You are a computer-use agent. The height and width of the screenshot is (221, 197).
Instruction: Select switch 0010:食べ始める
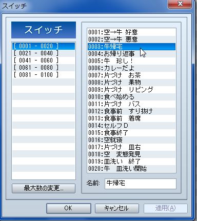pos(131,97)
